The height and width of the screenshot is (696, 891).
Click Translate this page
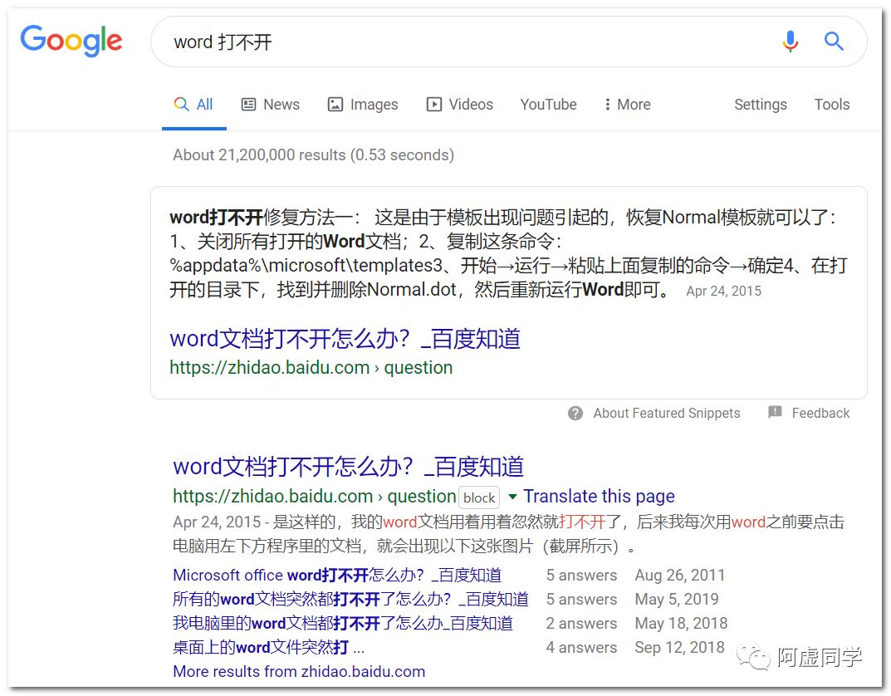click(x=599, y=496)
